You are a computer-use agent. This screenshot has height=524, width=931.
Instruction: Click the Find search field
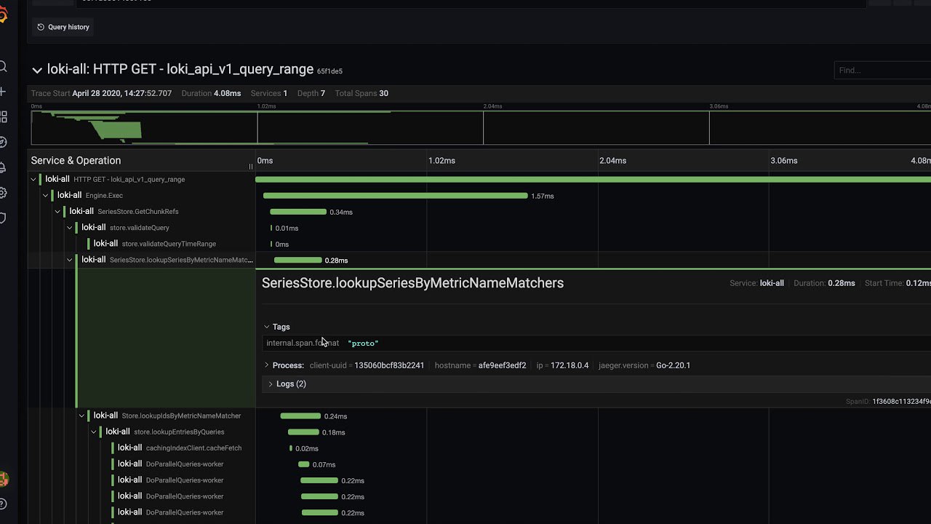tap(882, 71)
